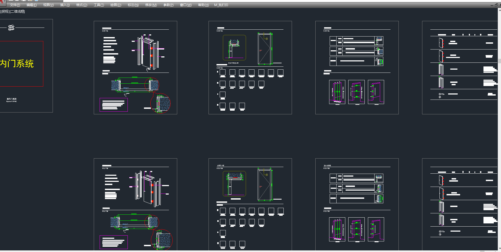Screen dimensions: 501x252
Task: Select the magenta notes box in bottom-row sheet
Action: [114, 242]
